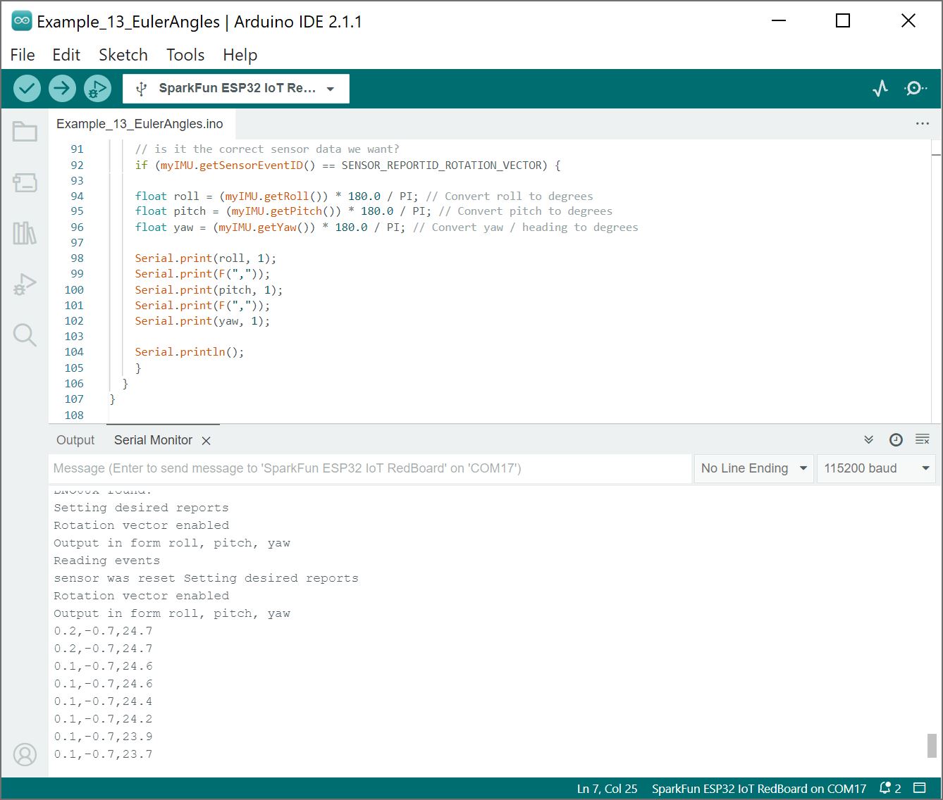Click Serial.println() on line 104
The width and height of the screenshot is (943, 800).
(190, 351)
